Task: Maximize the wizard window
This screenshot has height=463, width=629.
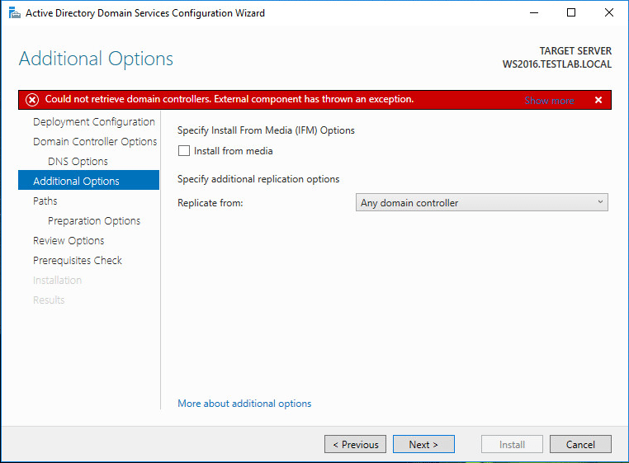Action: (x=571, y=13)
